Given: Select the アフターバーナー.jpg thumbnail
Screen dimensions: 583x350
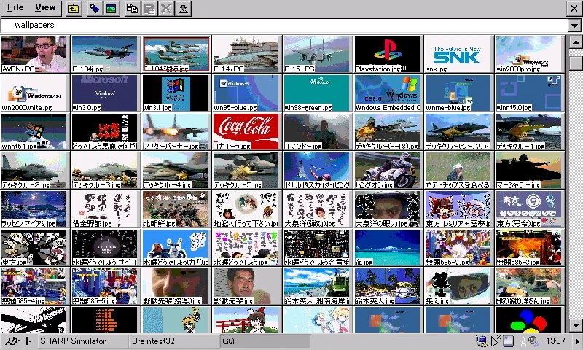Looking at the screenshot, I should (x=176, y=132).
